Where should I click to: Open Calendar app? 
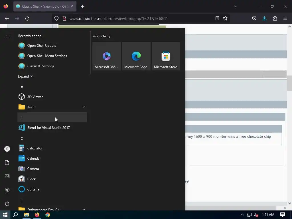click(x=52, y=159)
